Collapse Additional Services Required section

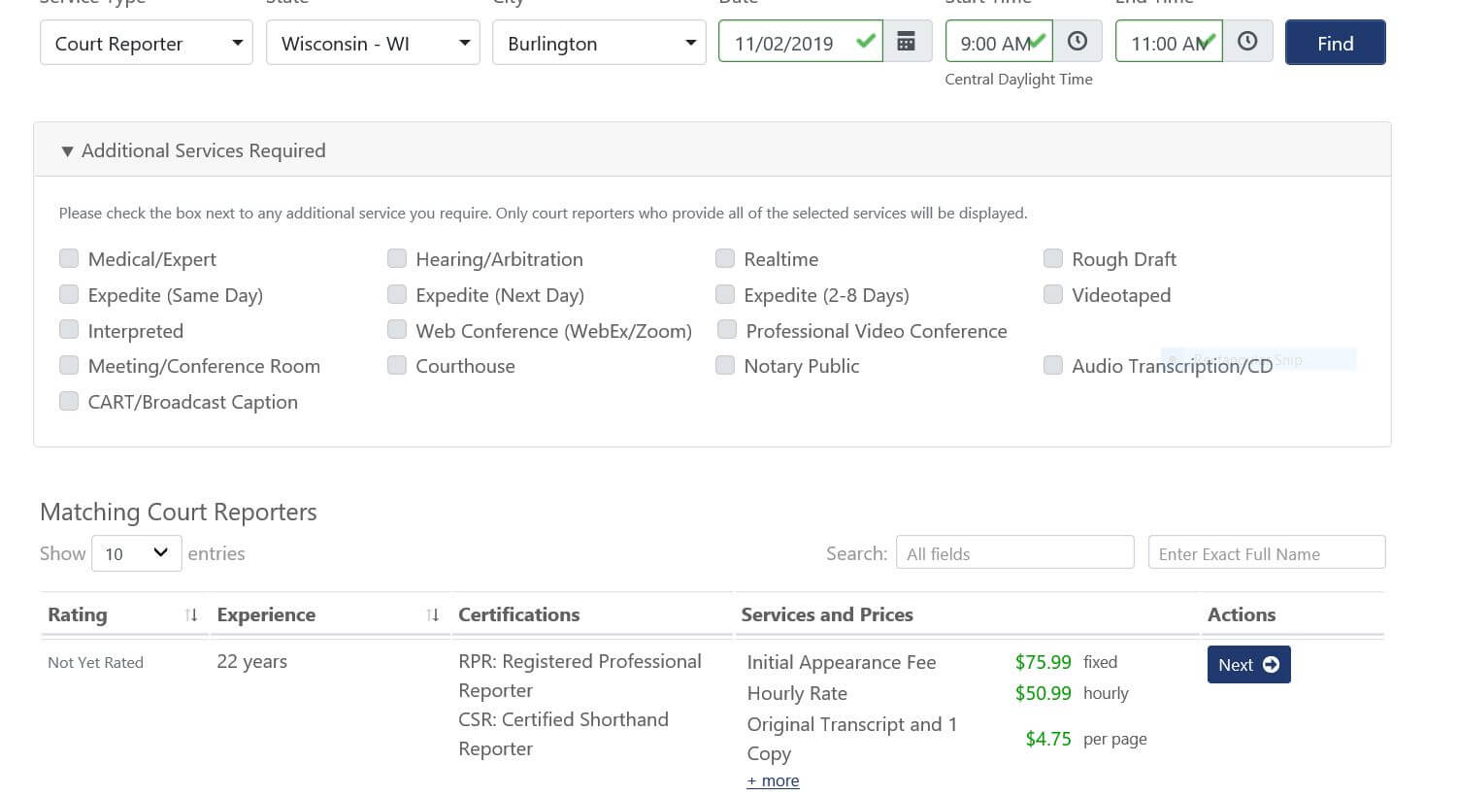pos(67,150)
